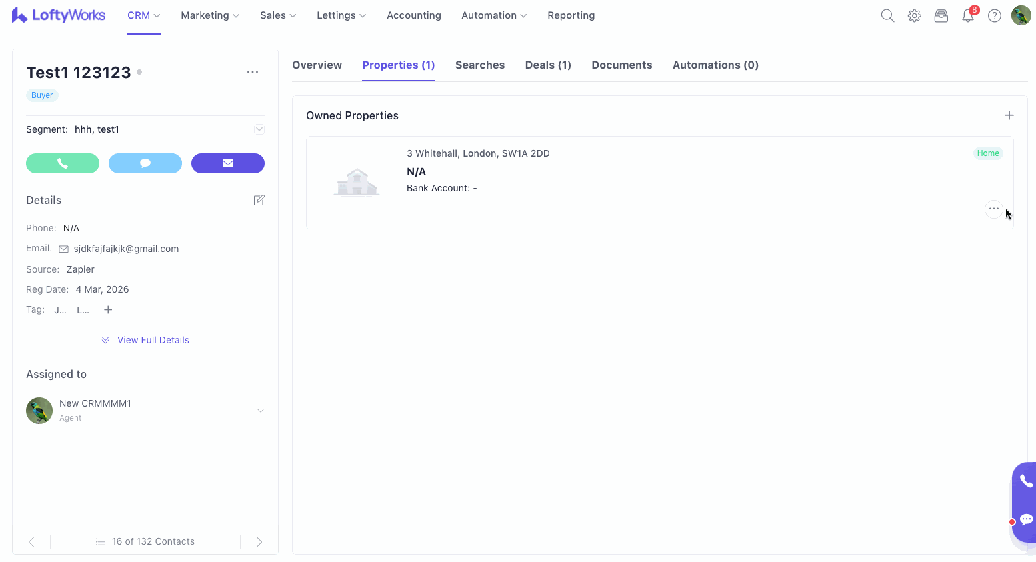This screenshot has width=1036, height=562.
Task: Go to next contact arrow
Action: (259, 541)
